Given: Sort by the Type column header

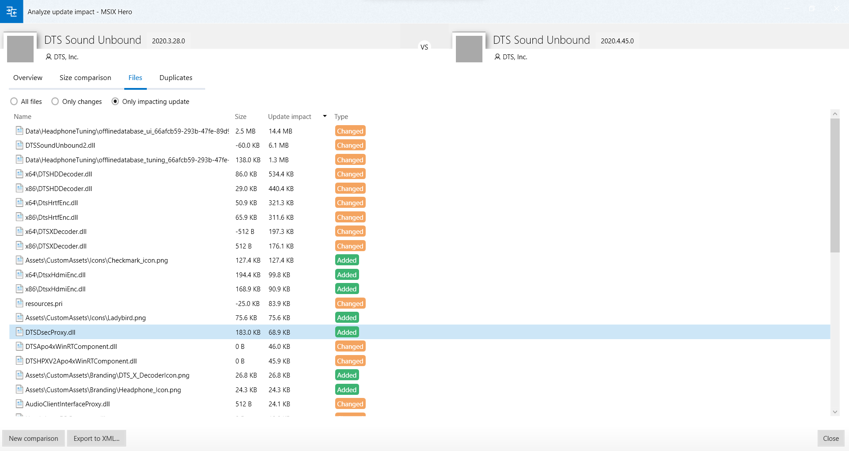Looking at the screenshot, I should tap(341, 117).
